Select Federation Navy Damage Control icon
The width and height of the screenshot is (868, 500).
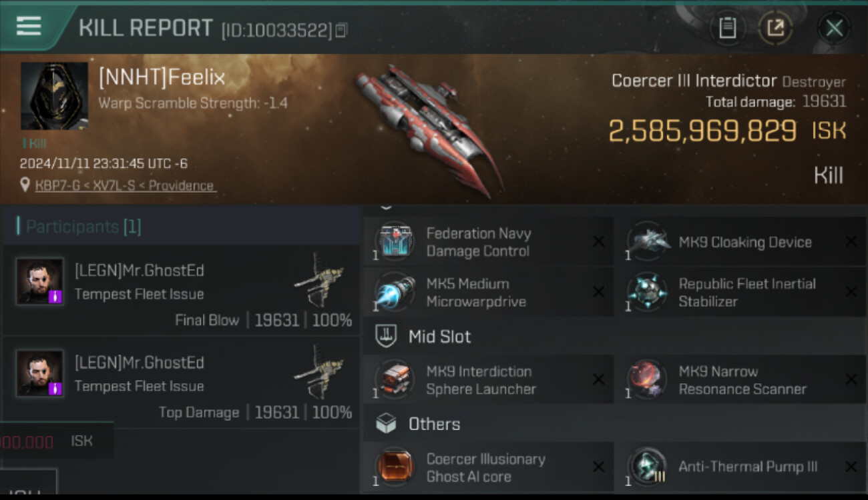tap(395, 242)
